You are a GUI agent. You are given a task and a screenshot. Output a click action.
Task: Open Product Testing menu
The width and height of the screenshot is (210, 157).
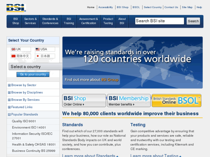(x=108, y=21)
